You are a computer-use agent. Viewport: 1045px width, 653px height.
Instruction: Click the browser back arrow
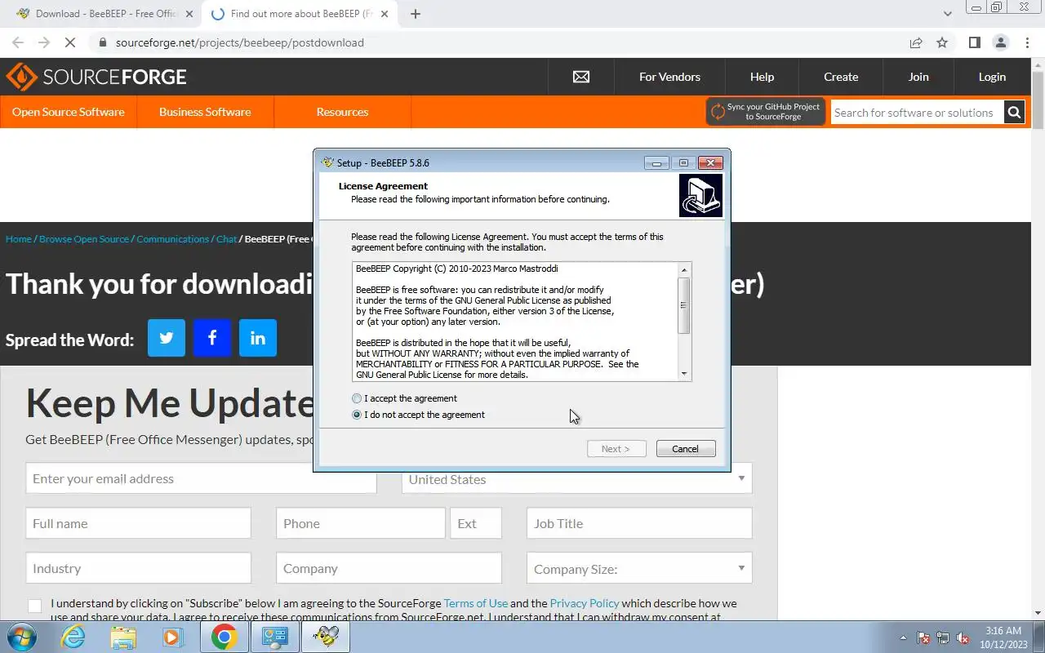click(x=18, y=42)
